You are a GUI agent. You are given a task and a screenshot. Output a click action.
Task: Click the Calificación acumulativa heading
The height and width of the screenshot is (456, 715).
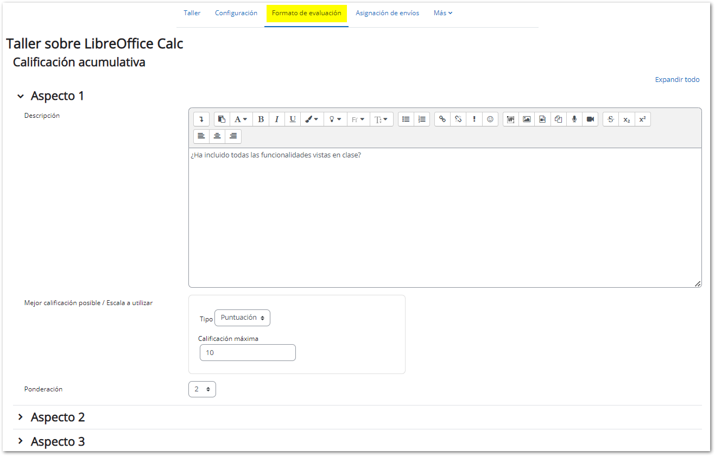[x=79, y=62]
